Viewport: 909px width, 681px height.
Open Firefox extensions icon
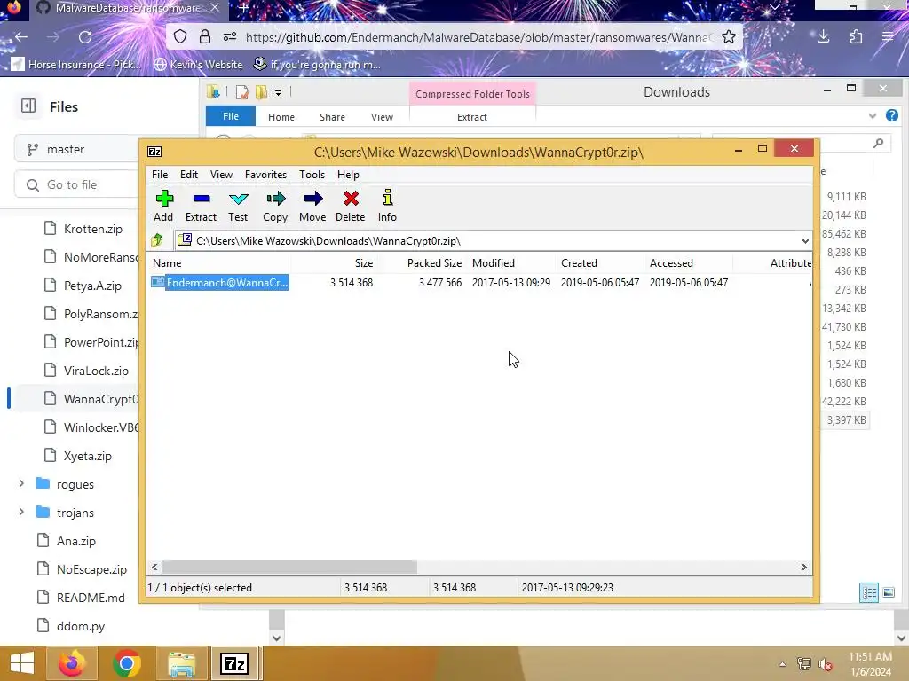tap(856, 37)
